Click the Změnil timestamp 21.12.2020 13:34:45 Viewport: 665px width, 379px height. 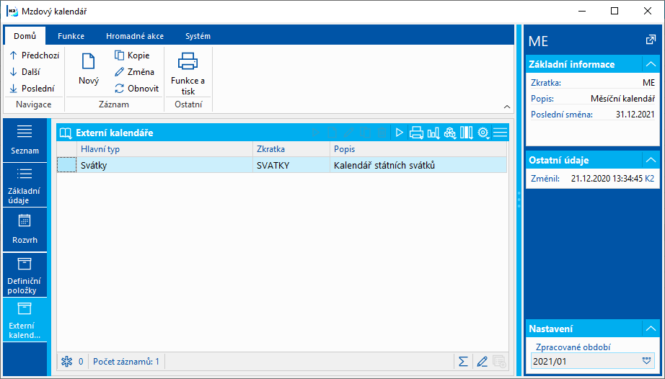(607, 179)
